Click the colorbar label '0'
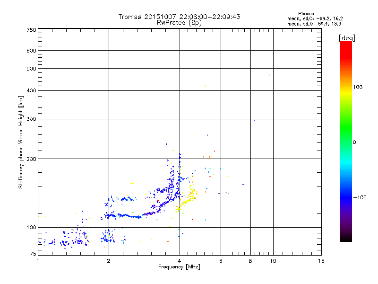378x284 pixels. 354,142
